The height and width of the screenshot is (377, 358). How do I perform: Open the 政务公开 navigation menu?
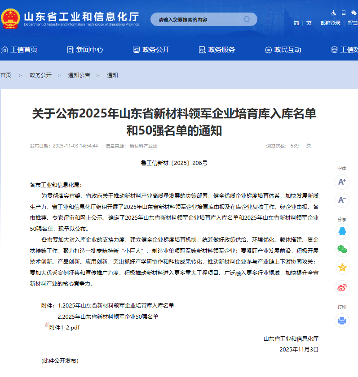coord(151,50)
